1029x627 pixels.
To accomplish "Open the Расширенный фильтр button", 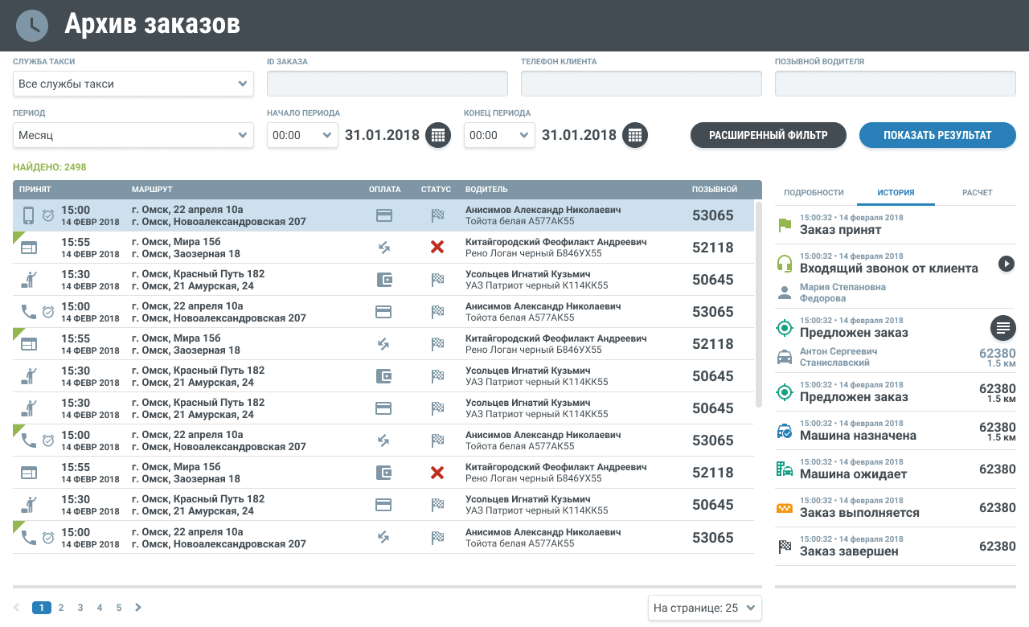I will [768, 135].
